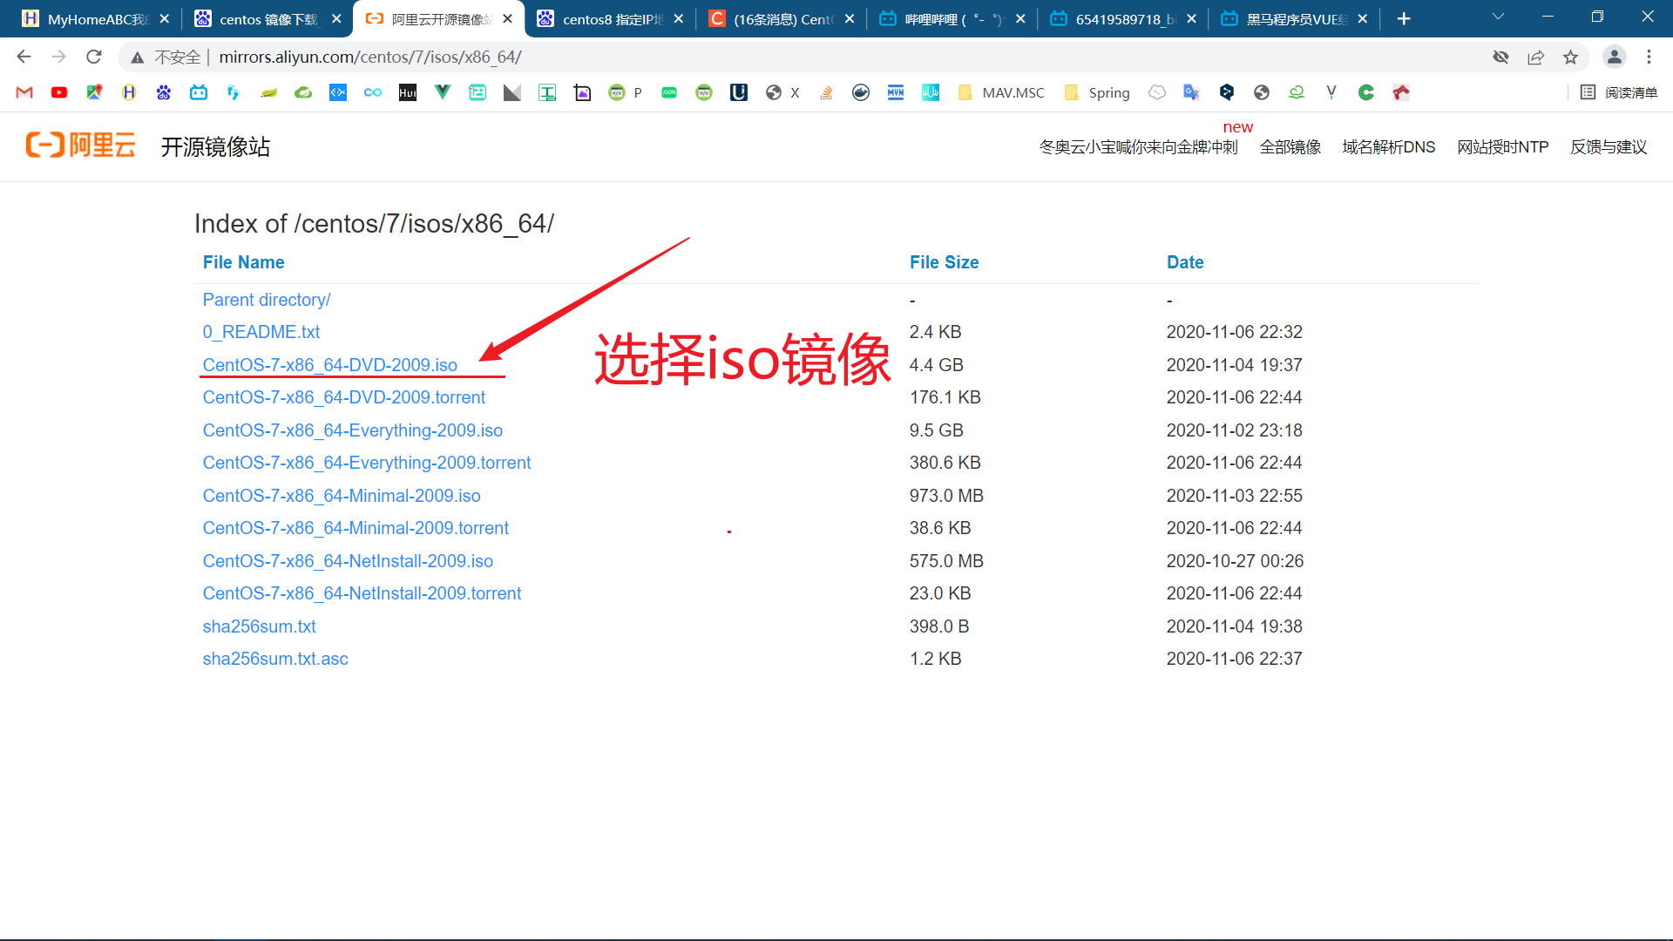Open the Chrome three-dot menu
The width and height of the screenshot is (1673, 941).
pyautogui.click(x=1649, y=57)
